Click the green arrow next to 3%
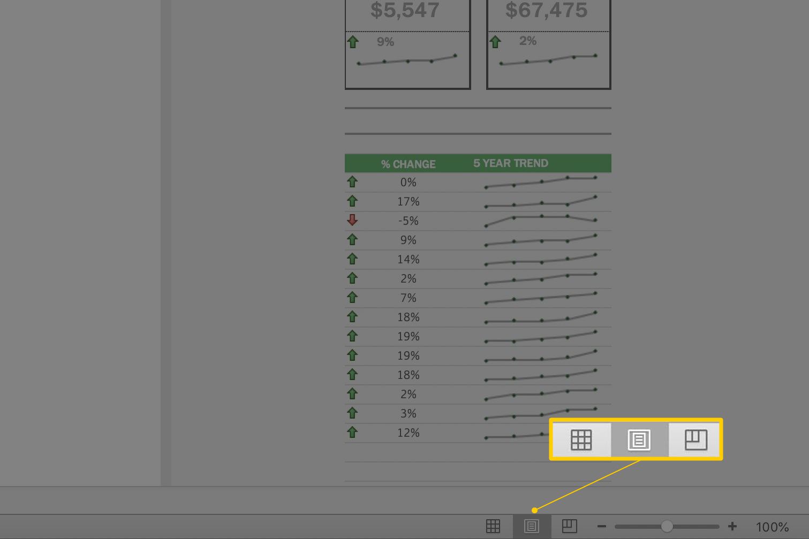The width and height of the screenshot is (809, 539). click(352, 413)
